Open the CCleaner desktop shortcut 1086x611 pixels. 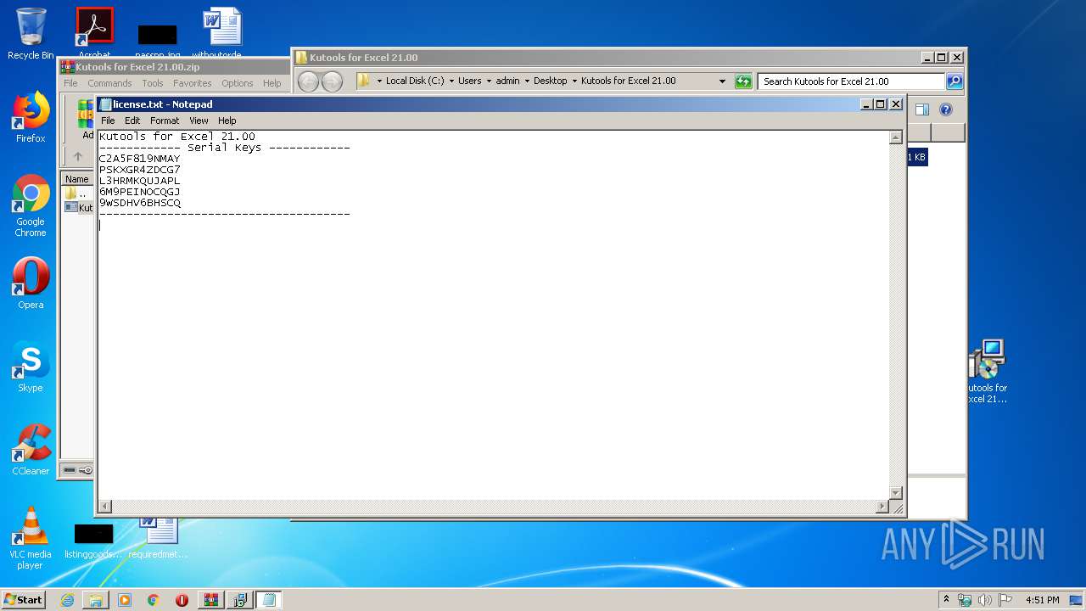pyautogui.click(x=31, y=450)
